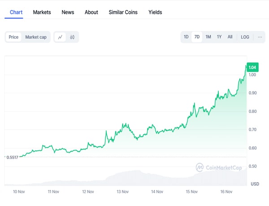Open the Markets tab
Image resolution: width=269 pixels, height=206 pixels.
pyautogui.click(x=42, y=13)
